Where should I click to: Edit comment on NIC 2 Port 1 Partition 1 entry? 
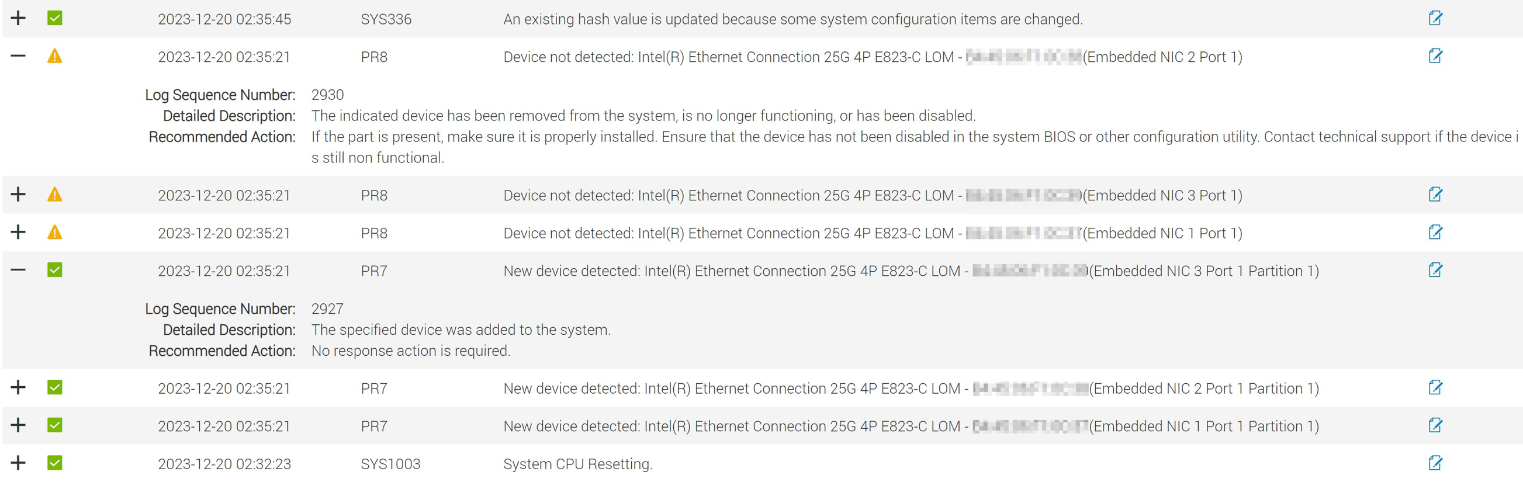1435,387
